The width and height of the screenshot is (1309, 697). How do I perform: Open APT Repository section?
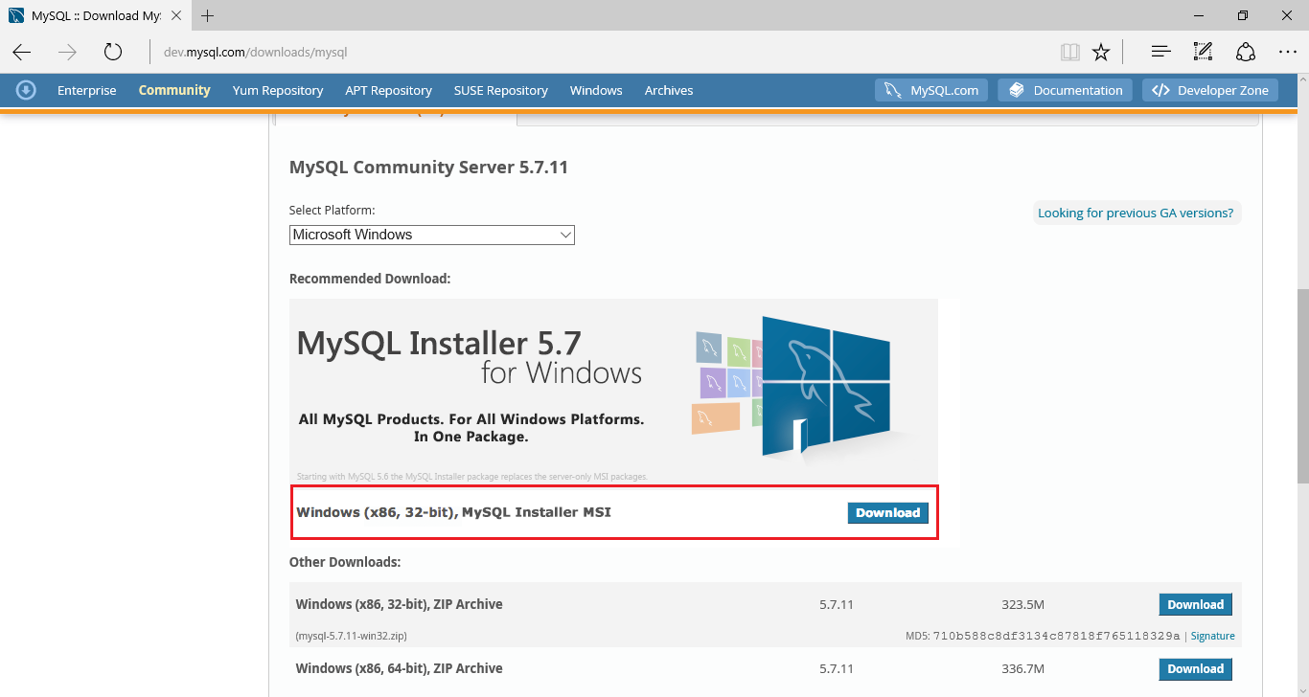click(x=388, y=90)
